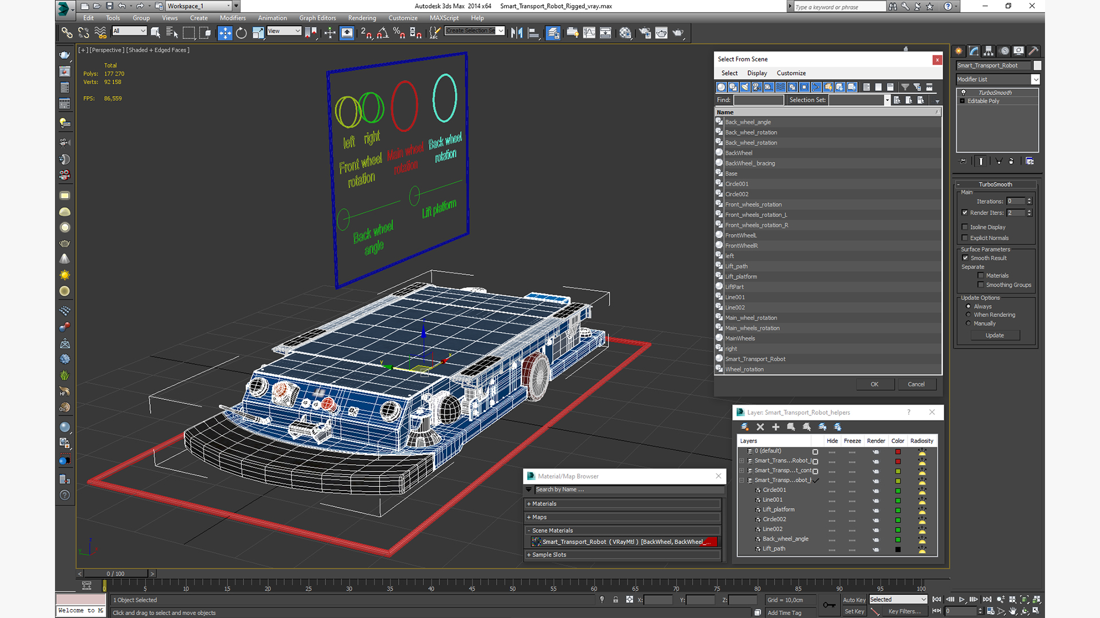Open the Render Setup teapot icon
The width and height of the screenshot is (1100, 618).
point(645,33)
